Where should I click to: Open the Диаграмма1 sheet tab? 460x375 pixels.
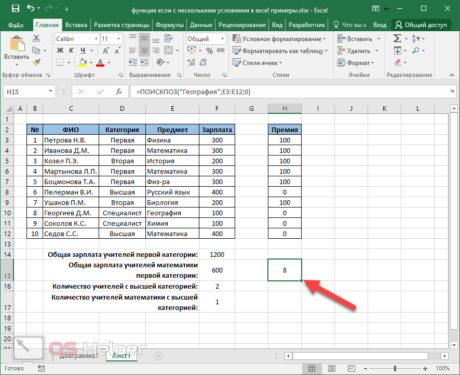coord(78,356)
